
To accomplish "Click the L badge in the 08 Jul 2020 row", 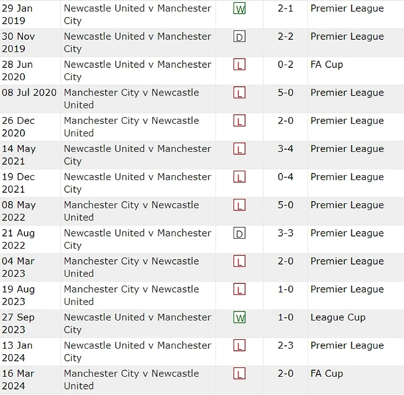I will coord(240,93).
